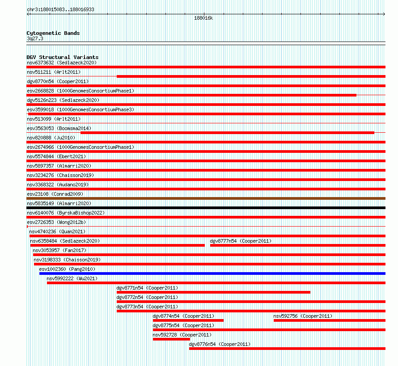
Task: Select nsv3053957 (Fan2017) label
Action: (x=59, y=250)
